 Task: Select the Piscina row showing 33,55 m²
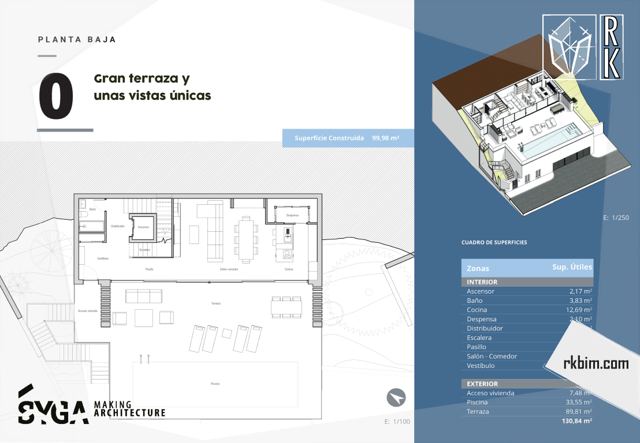click(x=527, y=402)
